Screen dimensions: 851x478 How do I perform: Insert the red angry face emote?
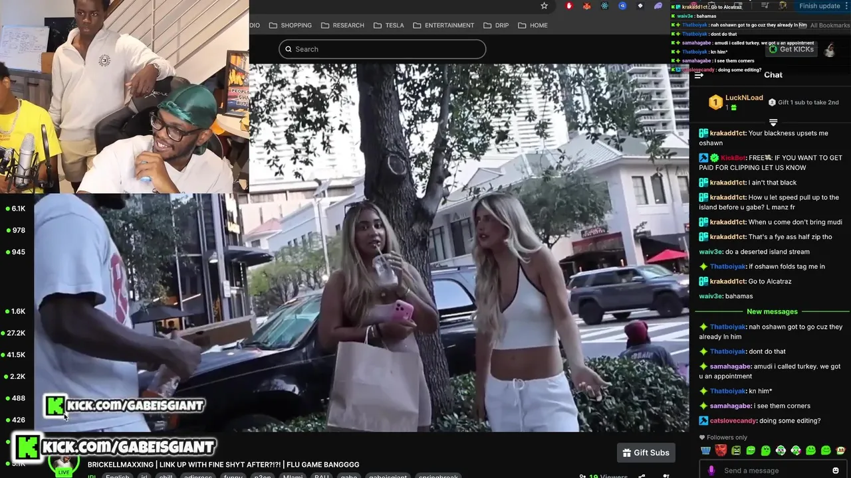[721, 451]
